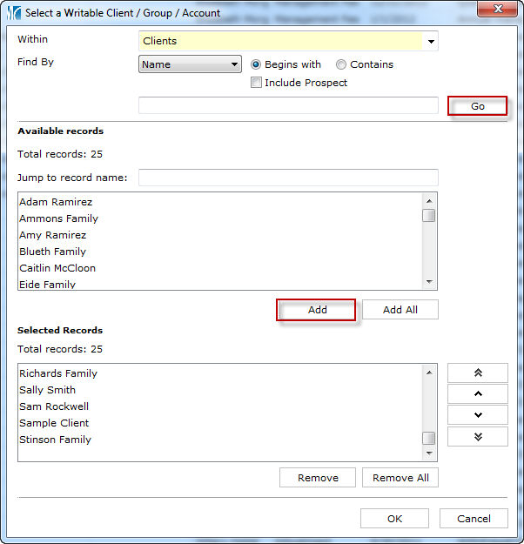This screenshot has width=524, height=544.
Task: Click the move-to-top double chevron button
Action: (x=477, y=373)
